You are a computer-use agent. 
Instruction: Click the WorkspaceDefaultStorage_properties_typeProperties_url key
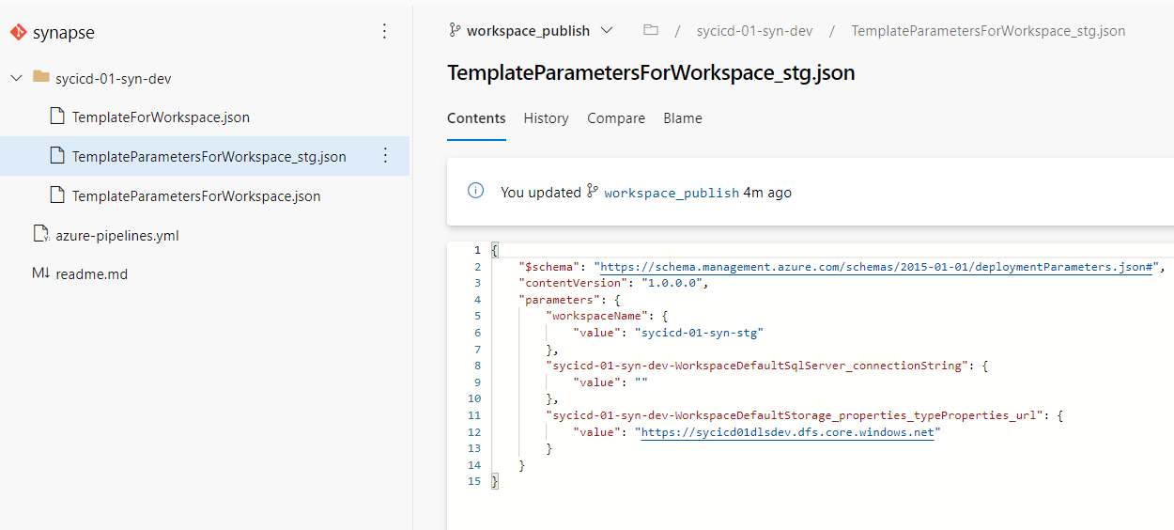[x=793, y=415]
